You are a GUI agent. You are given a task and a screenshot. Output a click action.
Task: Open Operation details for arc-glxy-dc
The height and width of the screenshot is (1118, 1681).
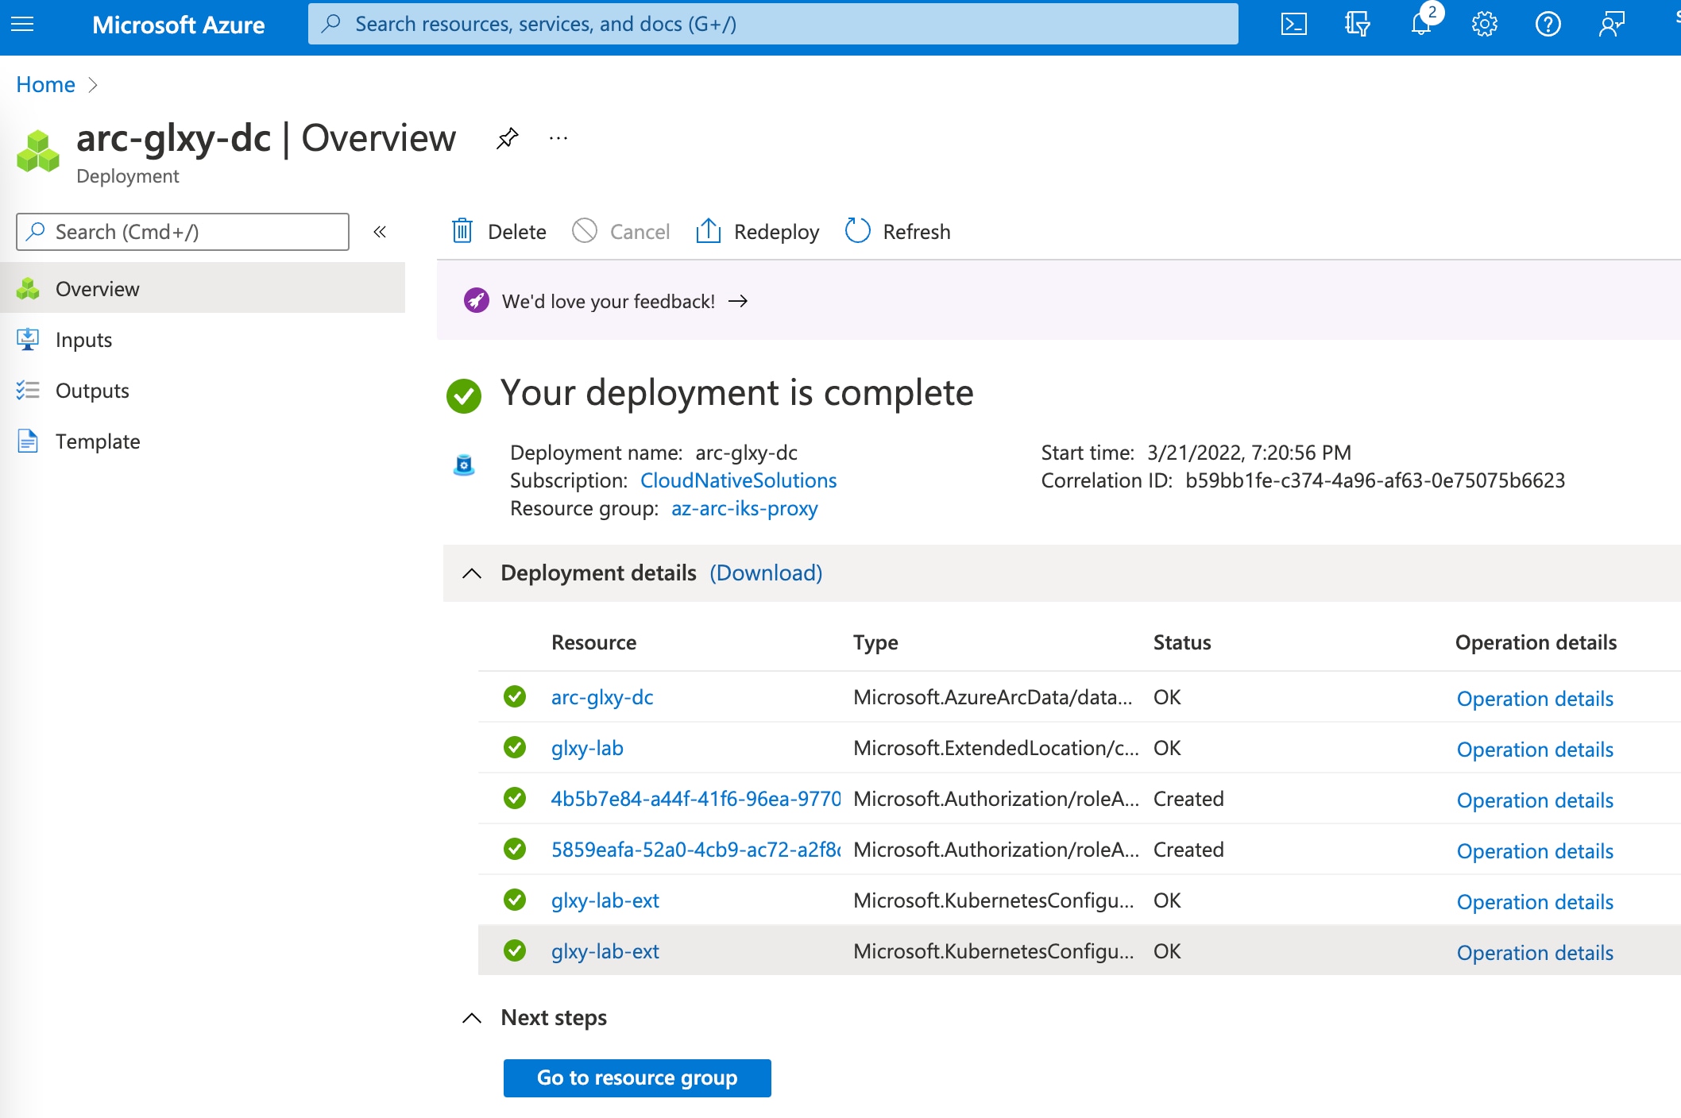tap(1535, 699)
